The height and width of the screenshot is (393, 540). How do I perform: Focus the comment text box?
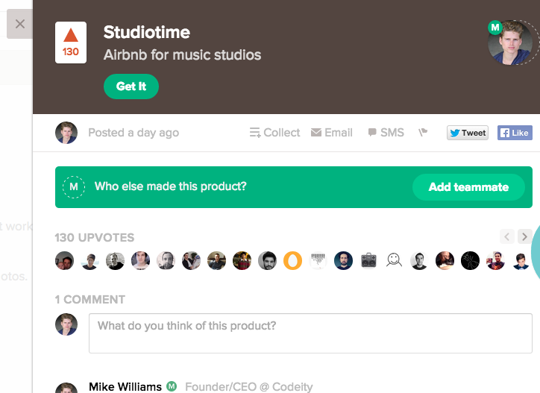[x=310, y=333]
